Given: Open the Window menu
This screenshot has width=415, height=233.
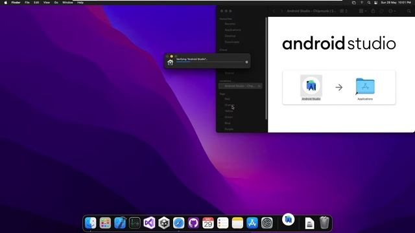Looking at the screenshot, I should (67, 3).
